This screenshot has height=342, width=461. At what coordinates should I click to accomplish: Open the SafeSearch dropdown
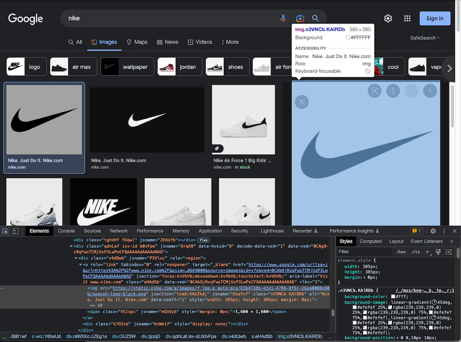pos(425,38)
